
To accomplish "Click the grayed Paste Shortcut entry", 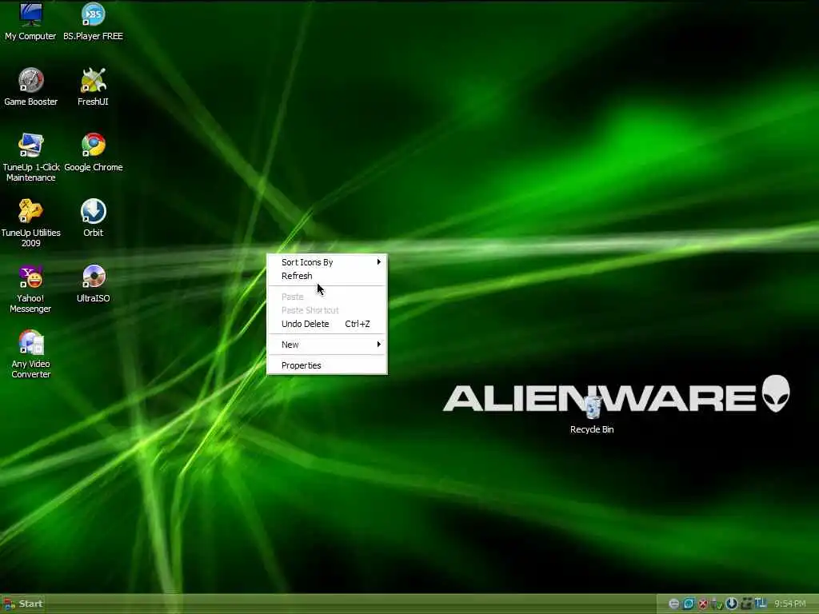I will [327, 310].
